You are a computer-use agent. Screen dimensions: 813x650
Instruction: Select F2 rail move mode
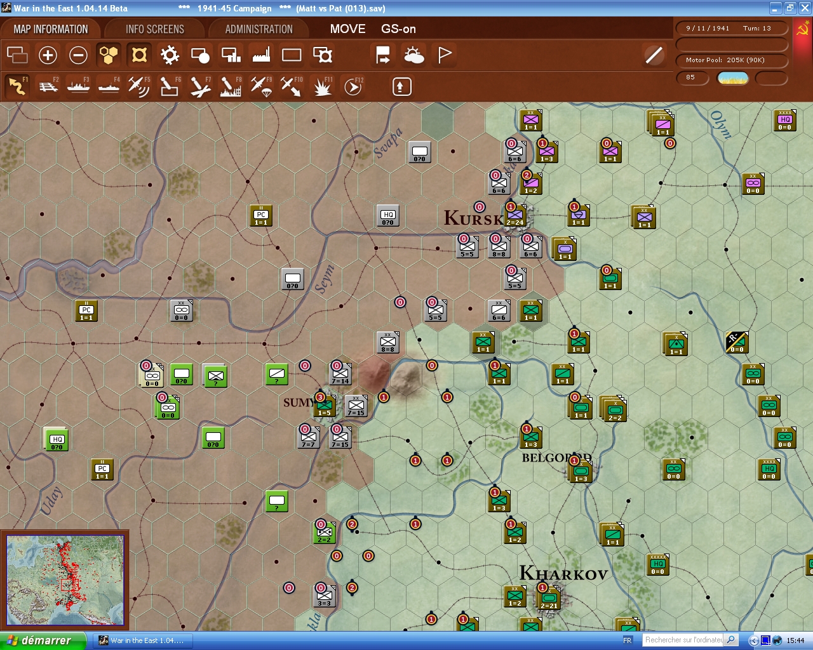pos(48,86)
